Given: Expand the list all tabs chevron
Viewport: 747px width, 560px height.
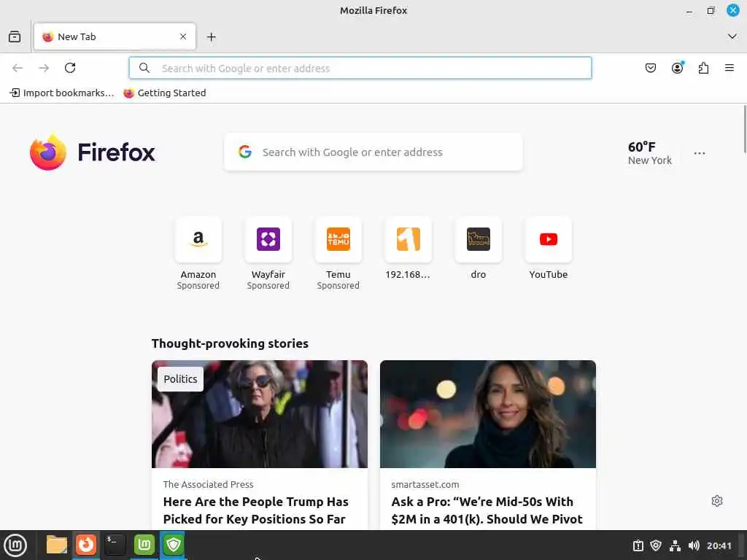Looking at the screenshot, I should tap(732, 36).
